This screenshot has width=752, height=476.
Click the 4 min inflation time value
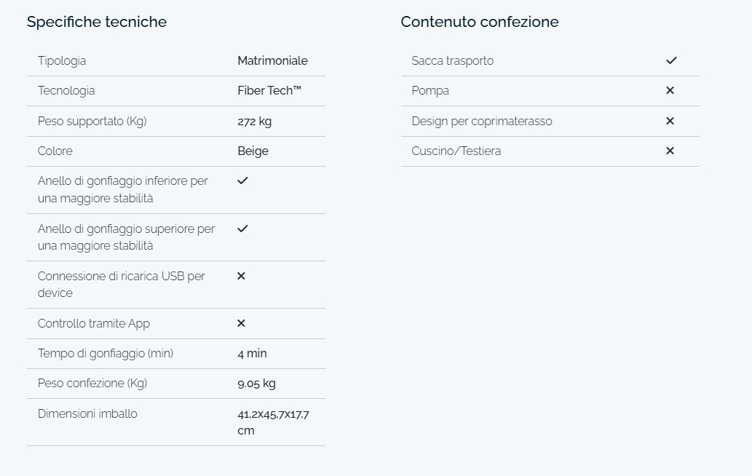pyautogui.click(x=252, y=353)
